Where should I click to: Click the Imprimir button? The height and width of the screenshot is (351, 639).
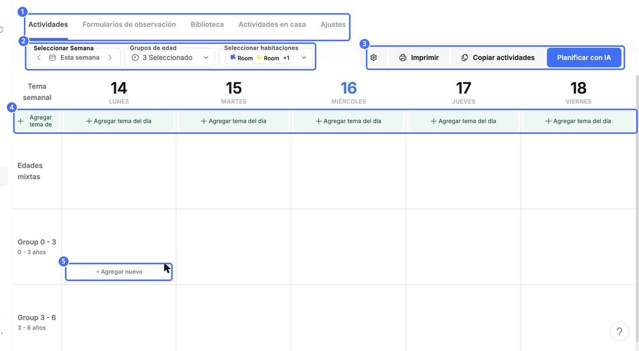tap(419, 57)
